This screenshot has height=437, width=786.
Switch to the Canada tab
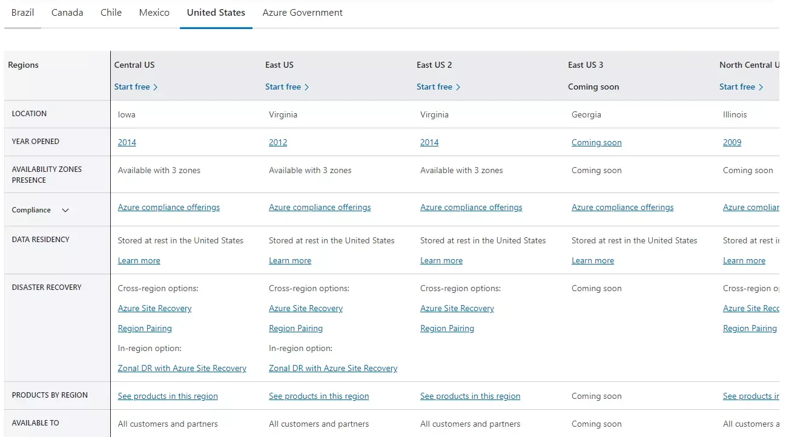point(67,13)
